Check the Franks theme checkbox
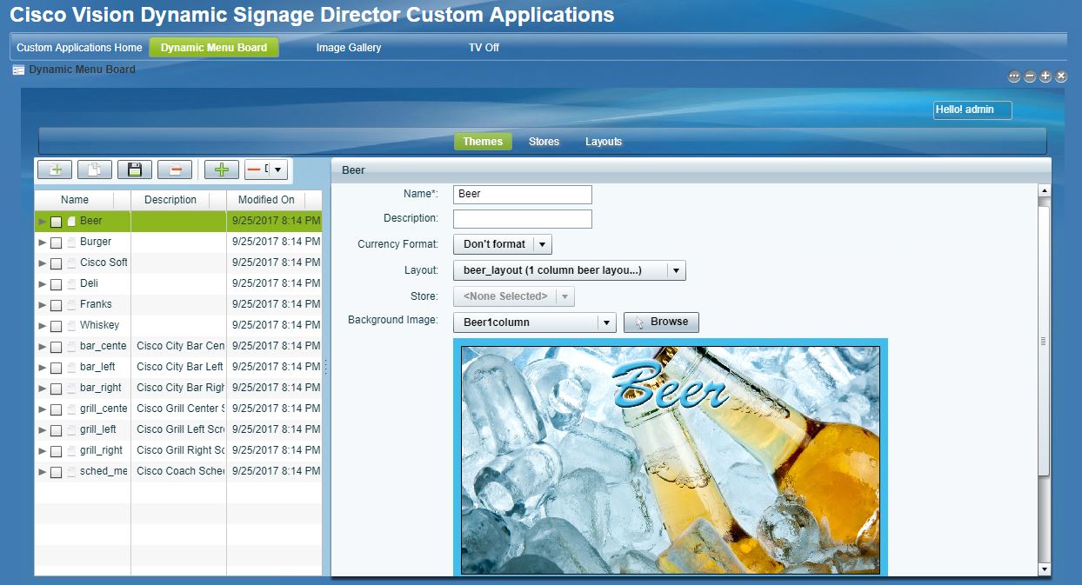Image resolution: width=1082 pixels, height=585 pixels. pos(56,305)
